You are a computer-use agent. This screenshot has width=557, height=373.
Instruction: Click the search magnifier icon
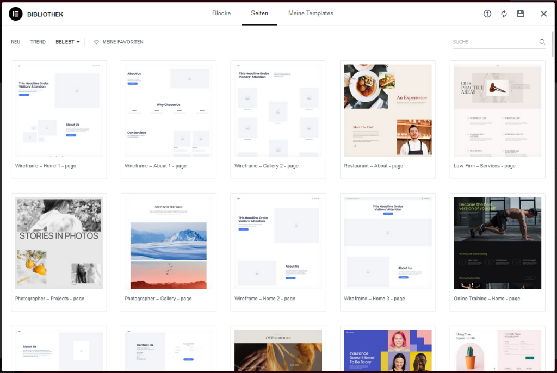click(x=542, y=42)
